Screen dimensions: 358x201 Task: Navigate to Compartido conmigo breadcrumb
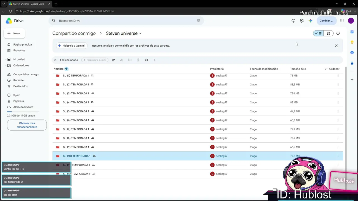[x=74, y=33]
